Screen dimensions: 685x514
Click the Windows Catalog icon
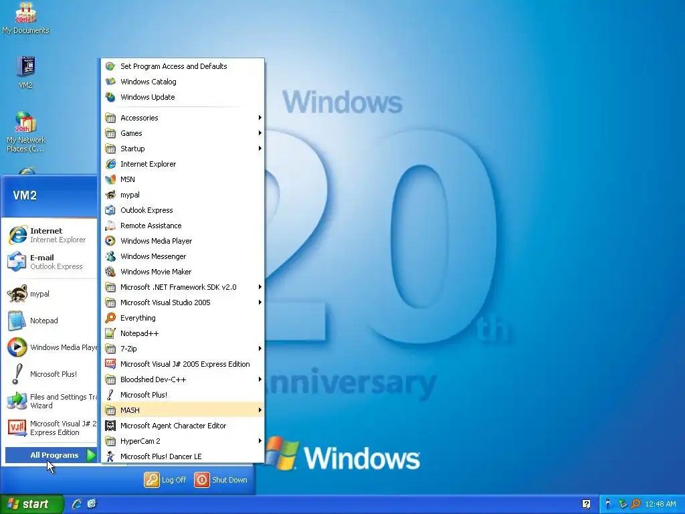110,82
